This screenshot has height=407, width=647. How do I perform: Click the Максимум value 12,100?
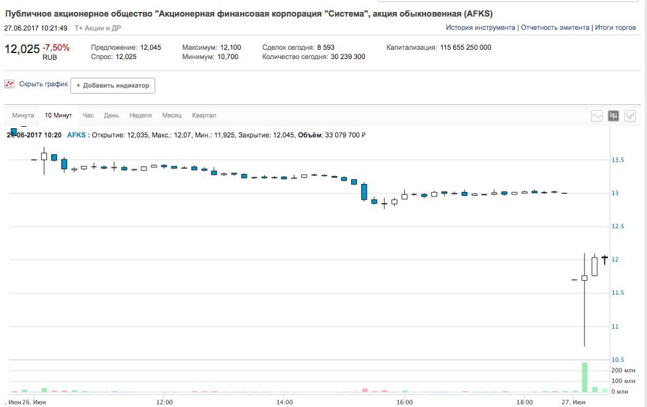(231, 47)
